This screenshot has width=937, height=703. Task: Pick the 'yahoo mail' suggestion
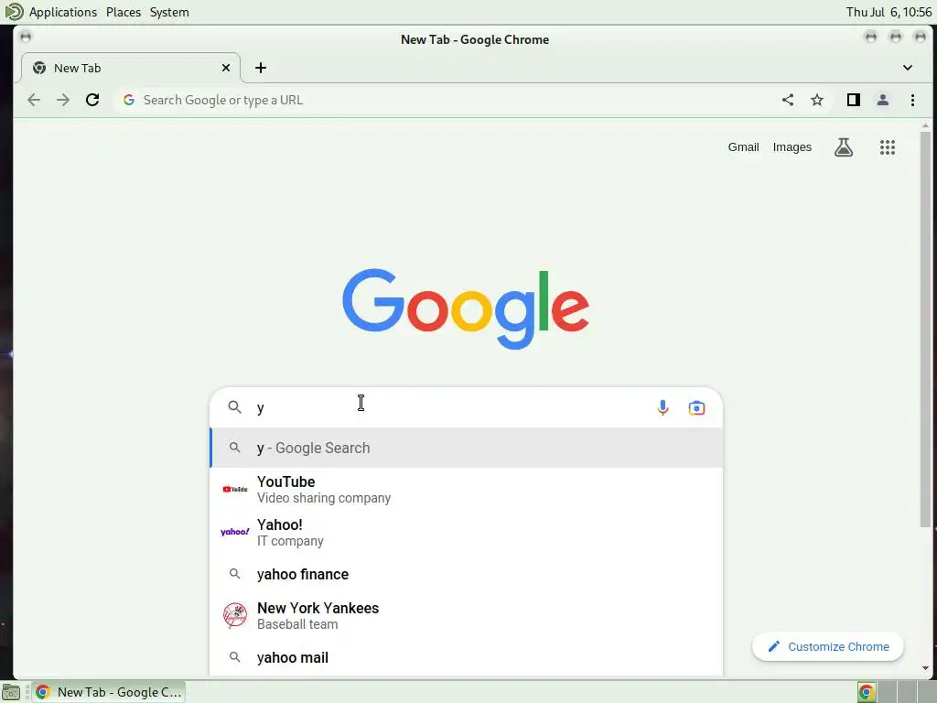click(466, 657)
